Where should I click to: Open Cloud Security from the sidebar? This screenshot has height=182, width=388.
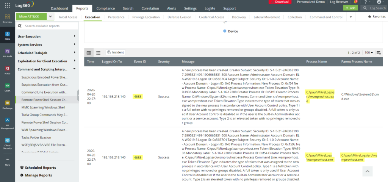(x=7, y=142)
